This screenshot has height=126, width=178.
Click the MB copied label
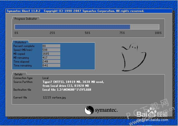click(x=19, y=54)
